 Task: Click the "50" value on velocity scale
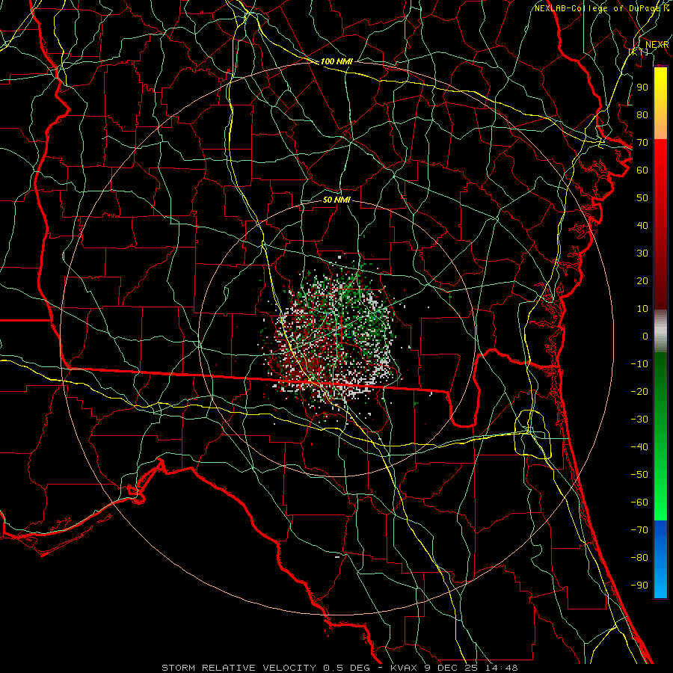click(642, 198)
